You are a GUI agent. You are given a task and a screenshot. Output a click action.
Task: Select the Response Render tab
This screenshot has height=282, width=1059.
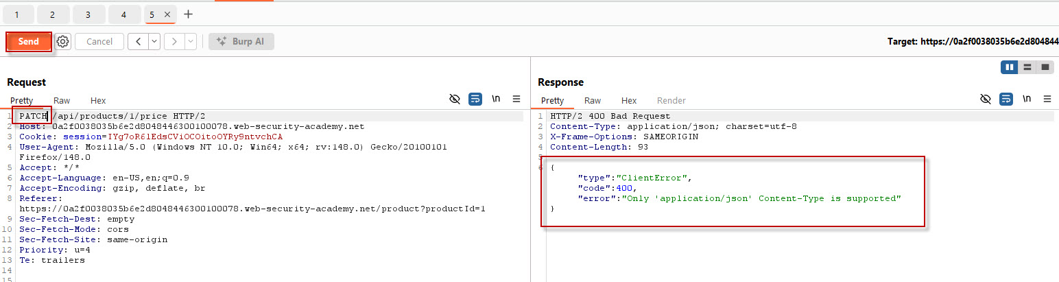pyautogui.click(x=671, y=100)
